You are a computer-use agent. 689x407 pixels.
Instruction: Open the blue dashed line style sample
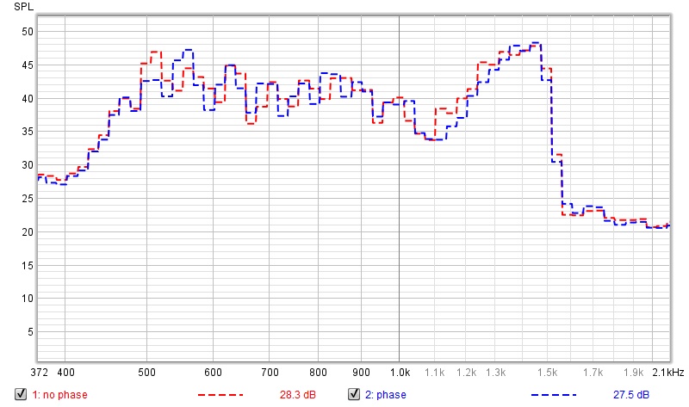point(554,395)
